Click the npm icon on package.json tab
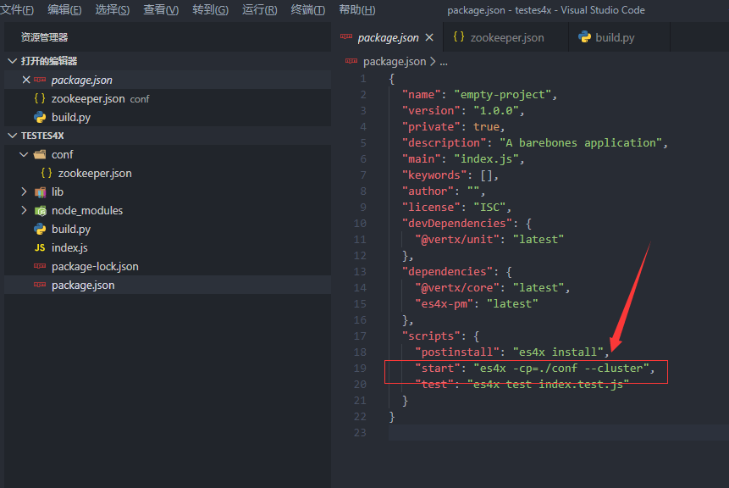Image resolution: width=729 pixels, height=488 pixels. coord(346,36)
